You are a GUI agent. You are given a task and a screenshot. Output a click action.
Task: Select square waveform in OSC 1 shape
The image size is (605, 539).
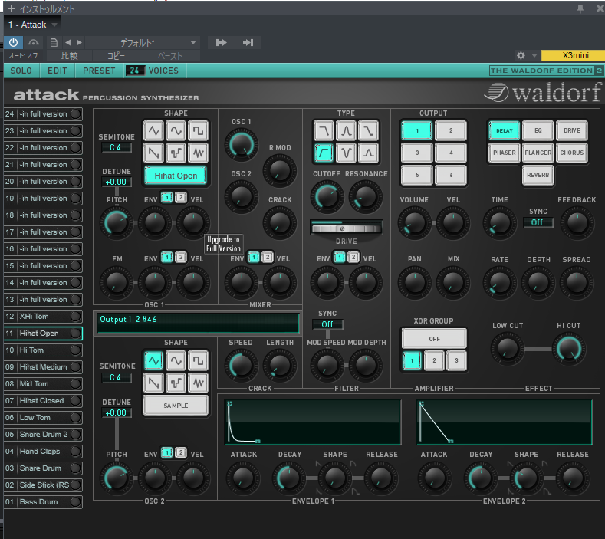(x=199, y=131)
